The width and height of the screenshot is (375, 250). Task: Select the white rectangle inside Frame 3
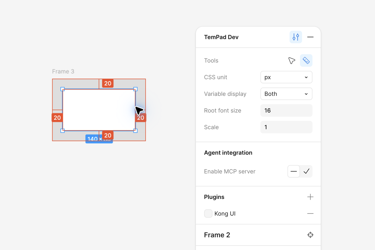point(99,110)
